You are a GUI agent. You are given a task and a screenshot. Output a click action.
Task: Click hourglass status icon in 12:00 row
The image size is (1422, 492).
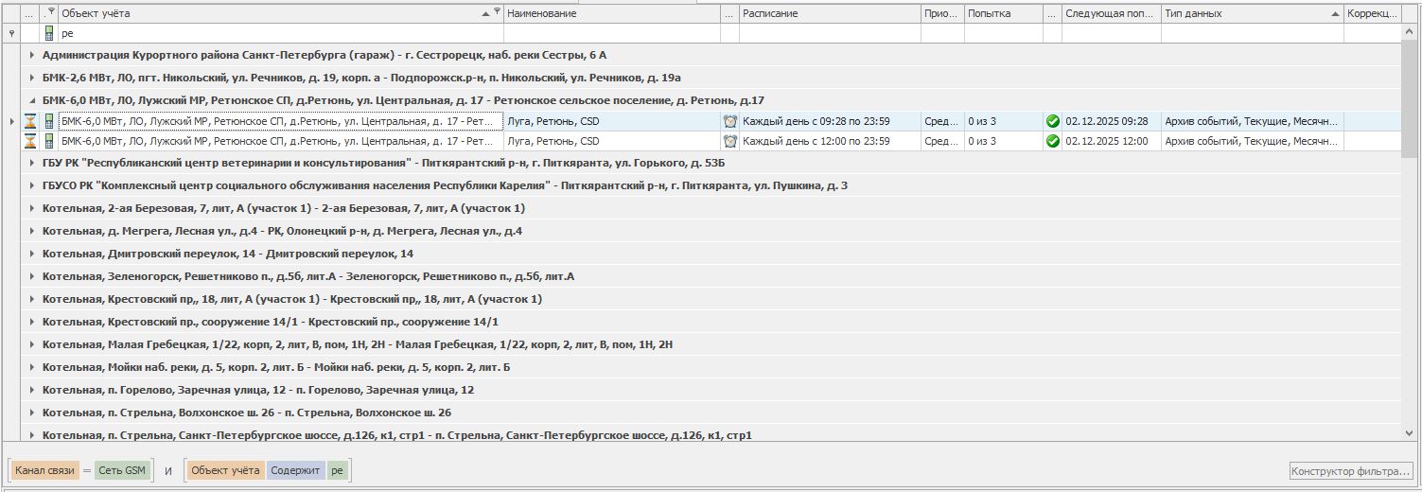click(x=30, y=141)
